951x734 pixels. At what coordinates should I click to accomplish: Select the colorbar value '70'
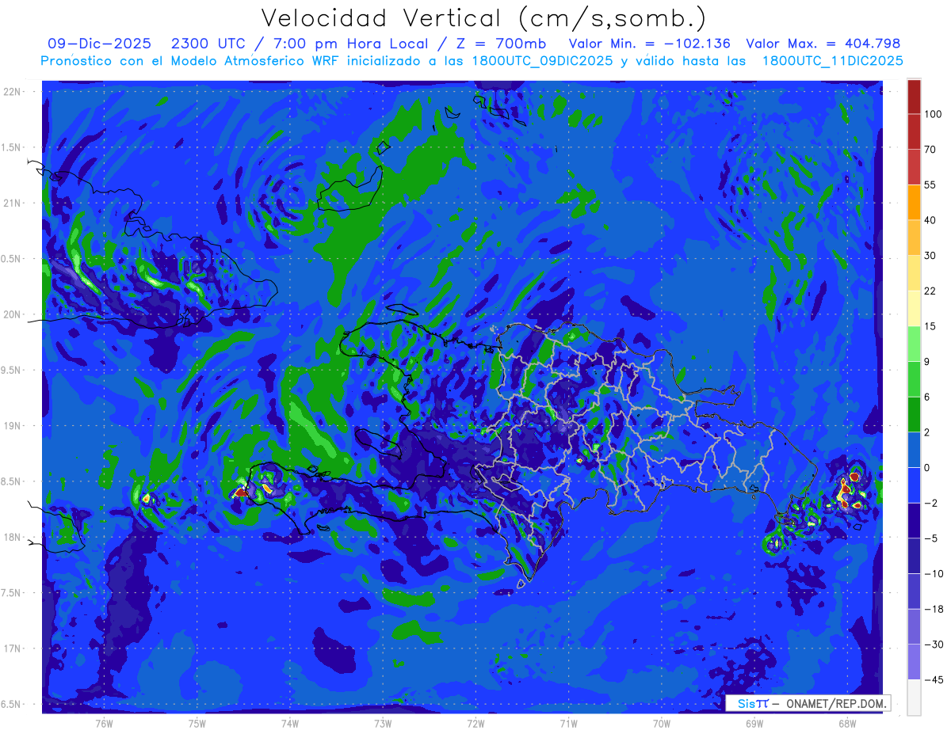930,150
